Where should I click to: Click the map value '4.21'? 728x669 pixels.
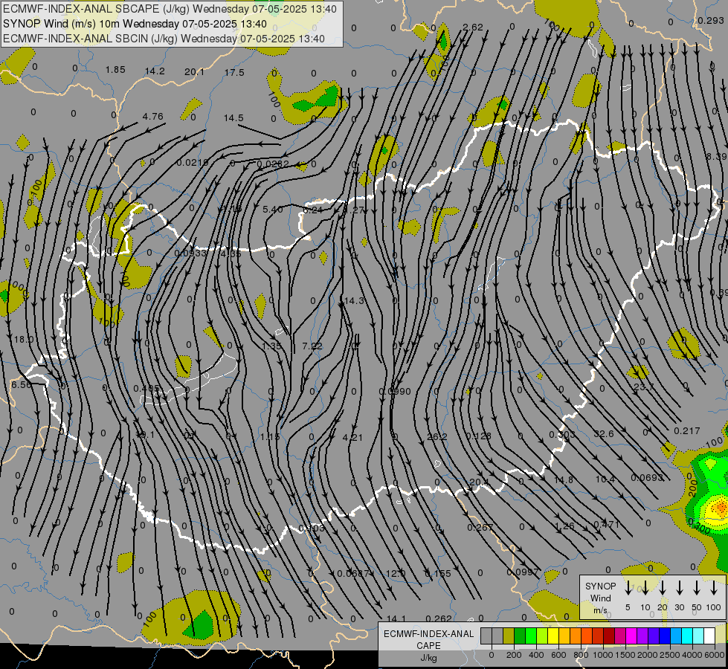[x=352, y=437]
